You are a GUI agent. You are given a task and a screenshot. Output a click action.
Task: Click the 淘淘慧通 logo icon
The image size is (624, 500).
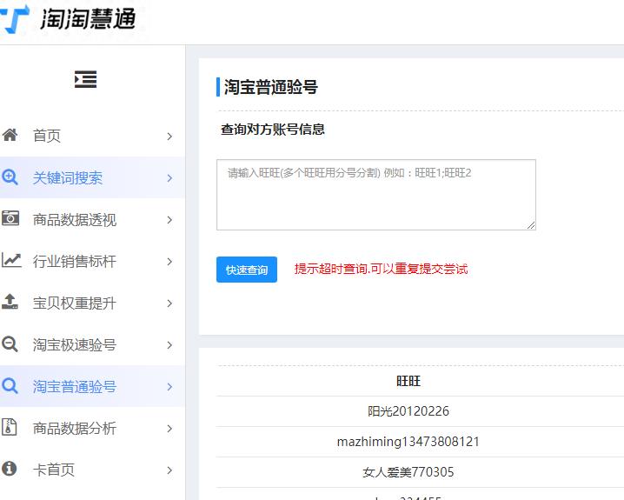pyautogui.click(x=14, y=19)
